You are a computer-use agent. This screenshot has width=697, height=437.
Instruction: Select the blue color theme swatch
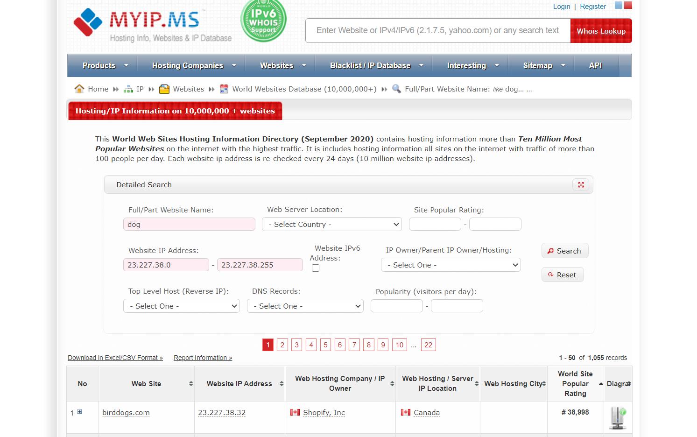(x=619, y=5)
